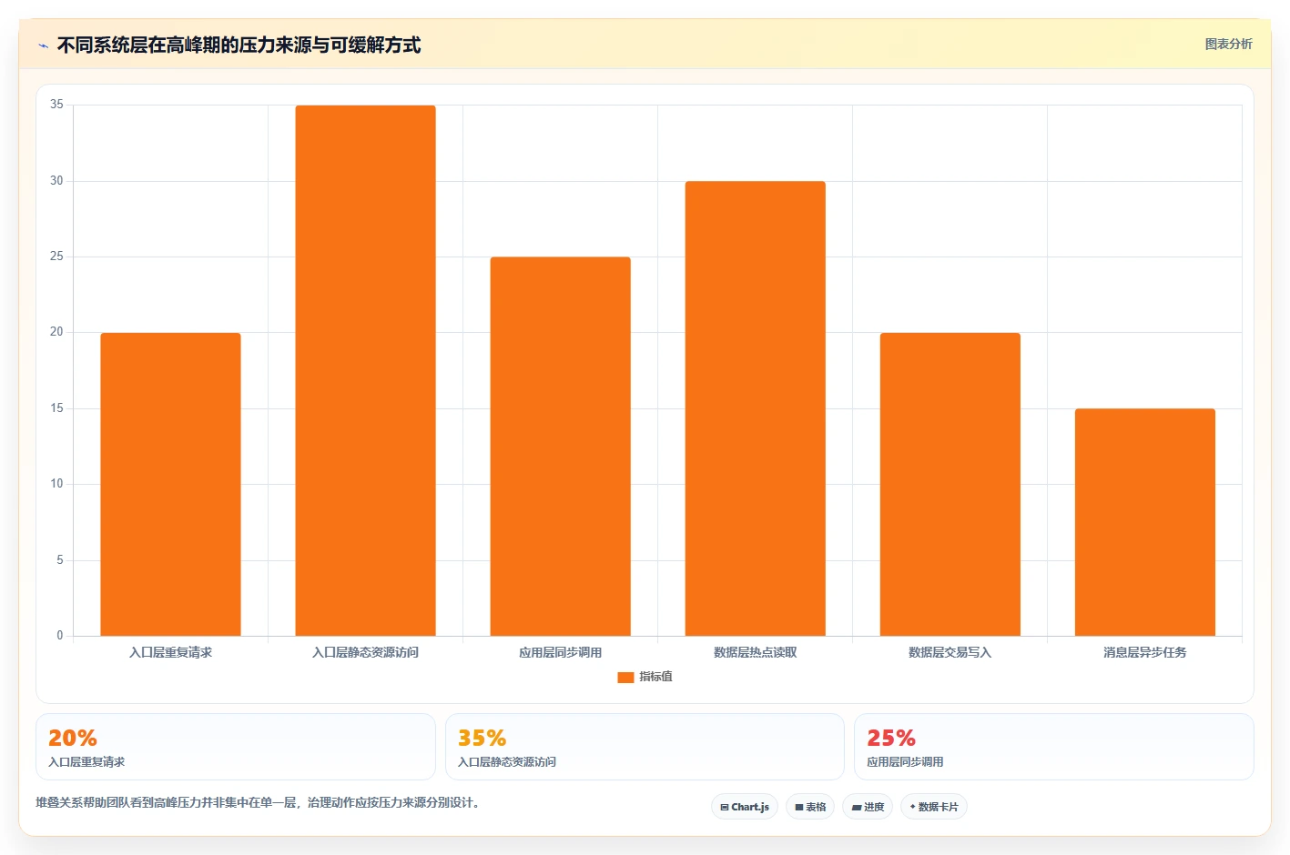Click the 应用层同步调用 card caption under 25%
1290x855 pixels.
[905, 762]
